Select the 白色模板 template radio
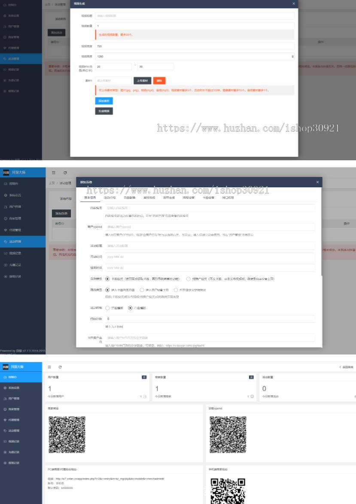This screenshot has width=356, height=504. [130, 308]
